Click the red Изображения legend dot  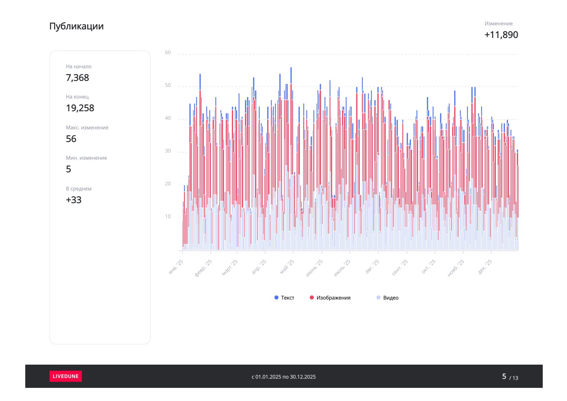click(x=312, y=298)
